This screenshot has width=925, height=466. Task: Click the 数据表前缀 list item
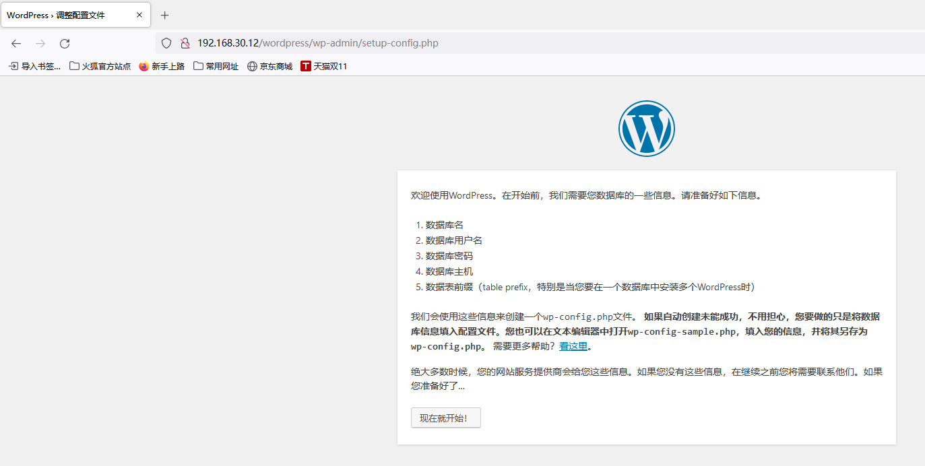(590, 287)
